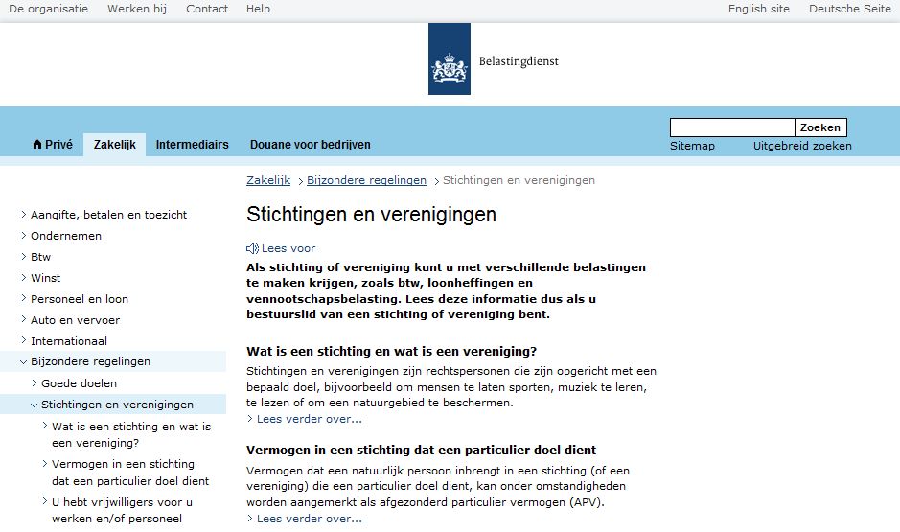
Task: Click Lees verder over under Wat is een stichting
Action: (x=309, y=419)
